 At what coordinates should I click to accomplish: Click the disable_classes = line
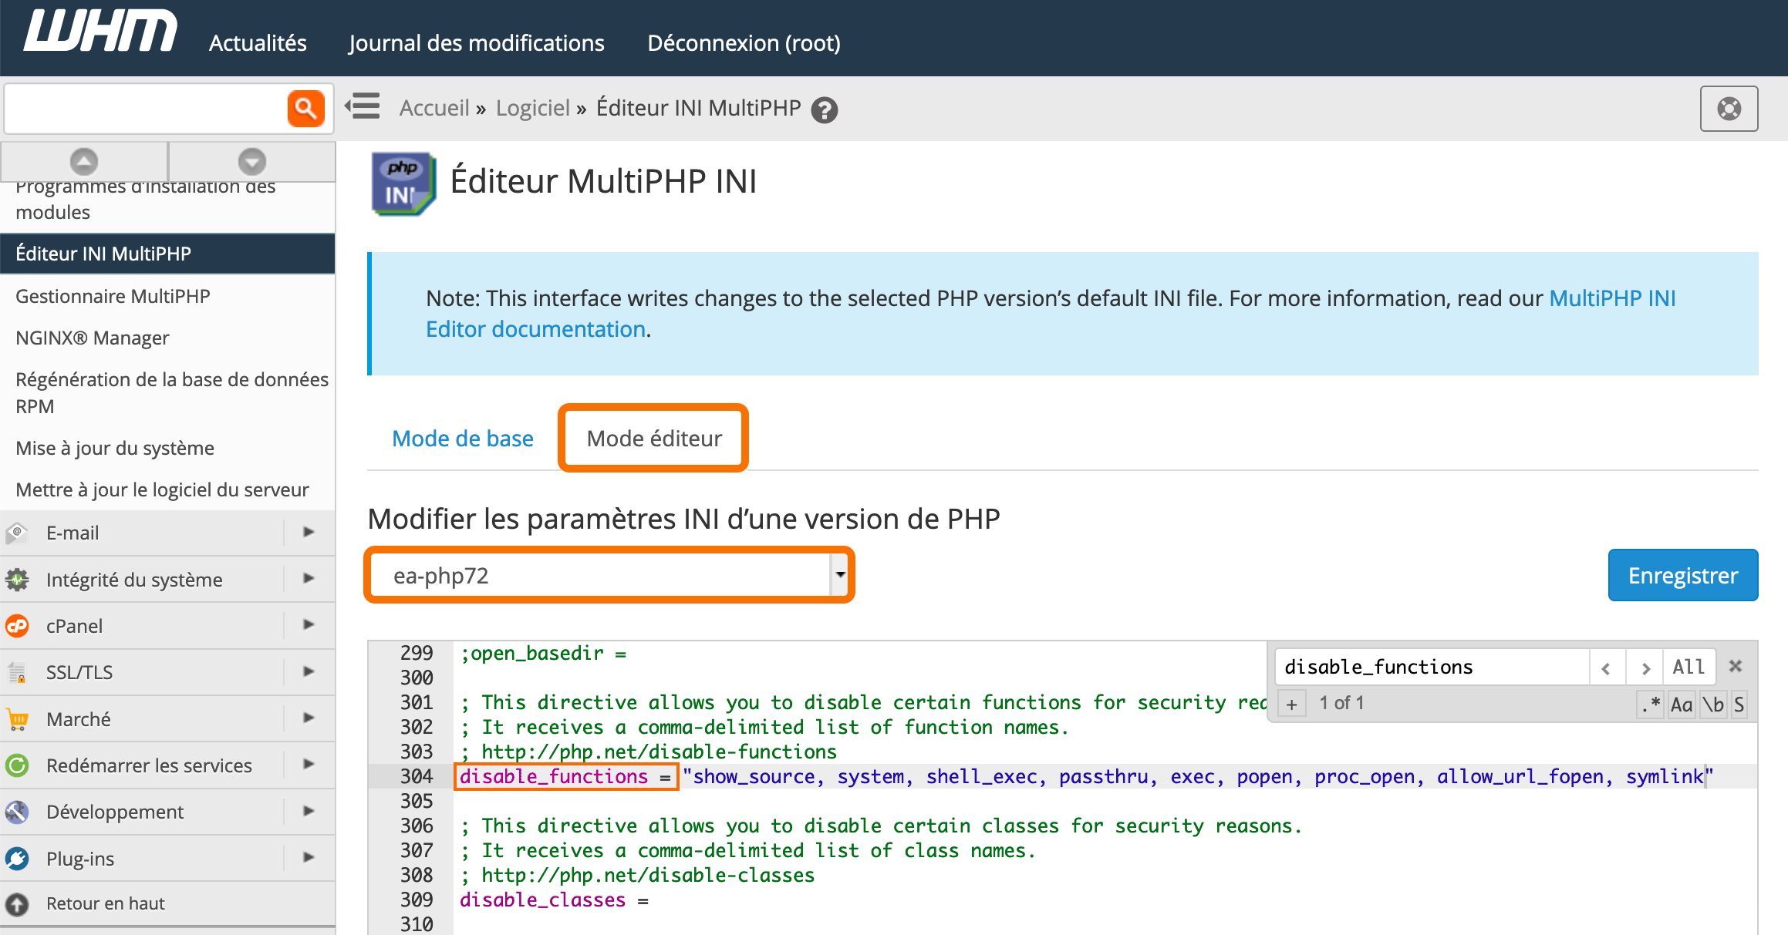pyautogui.click(x=554, y=900)
